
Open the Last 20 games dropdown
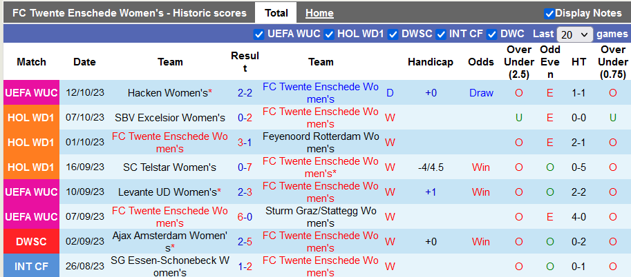coord(575,34)
